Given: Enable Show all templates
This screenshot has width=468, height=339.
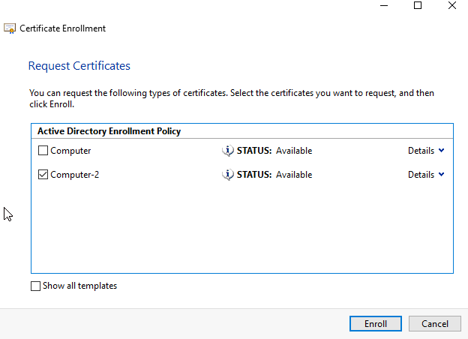Looking at the screenshot, I should click(35, 286).
